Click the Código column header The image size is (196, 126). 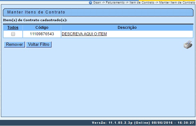[42, 28]
